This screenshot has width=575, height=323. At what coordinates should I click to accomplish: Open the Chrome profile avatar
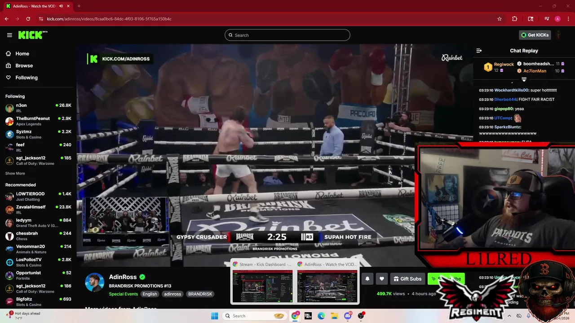coord(557,19)
